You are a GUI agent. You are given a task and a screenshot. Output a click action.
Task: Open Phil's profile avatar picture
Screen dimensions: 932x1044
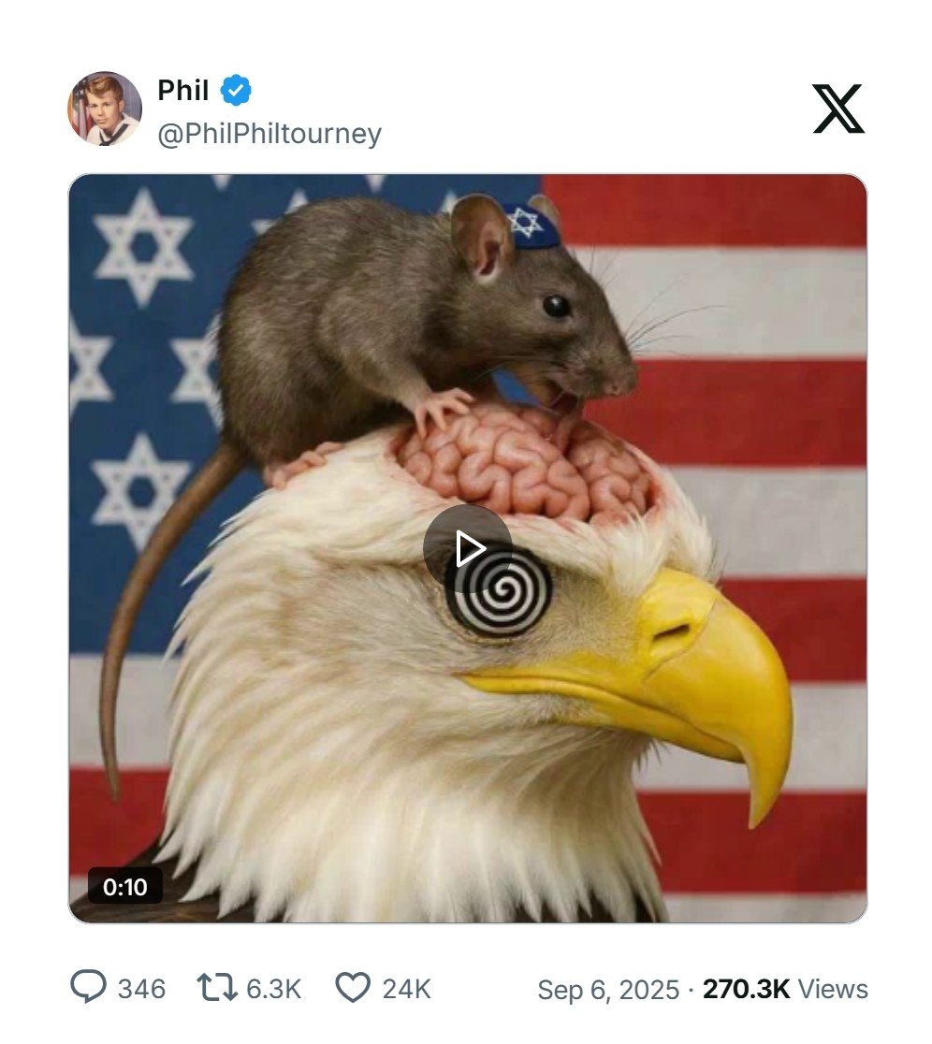[105, 109]
